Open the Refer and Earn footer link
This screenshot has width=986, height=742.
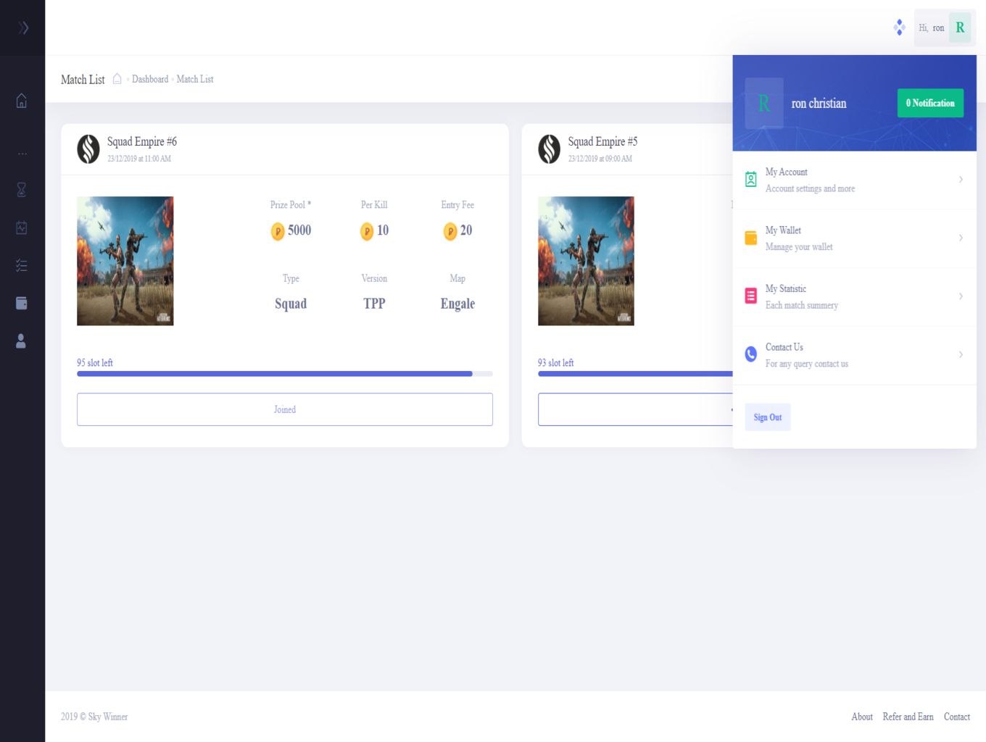point(908,717)
